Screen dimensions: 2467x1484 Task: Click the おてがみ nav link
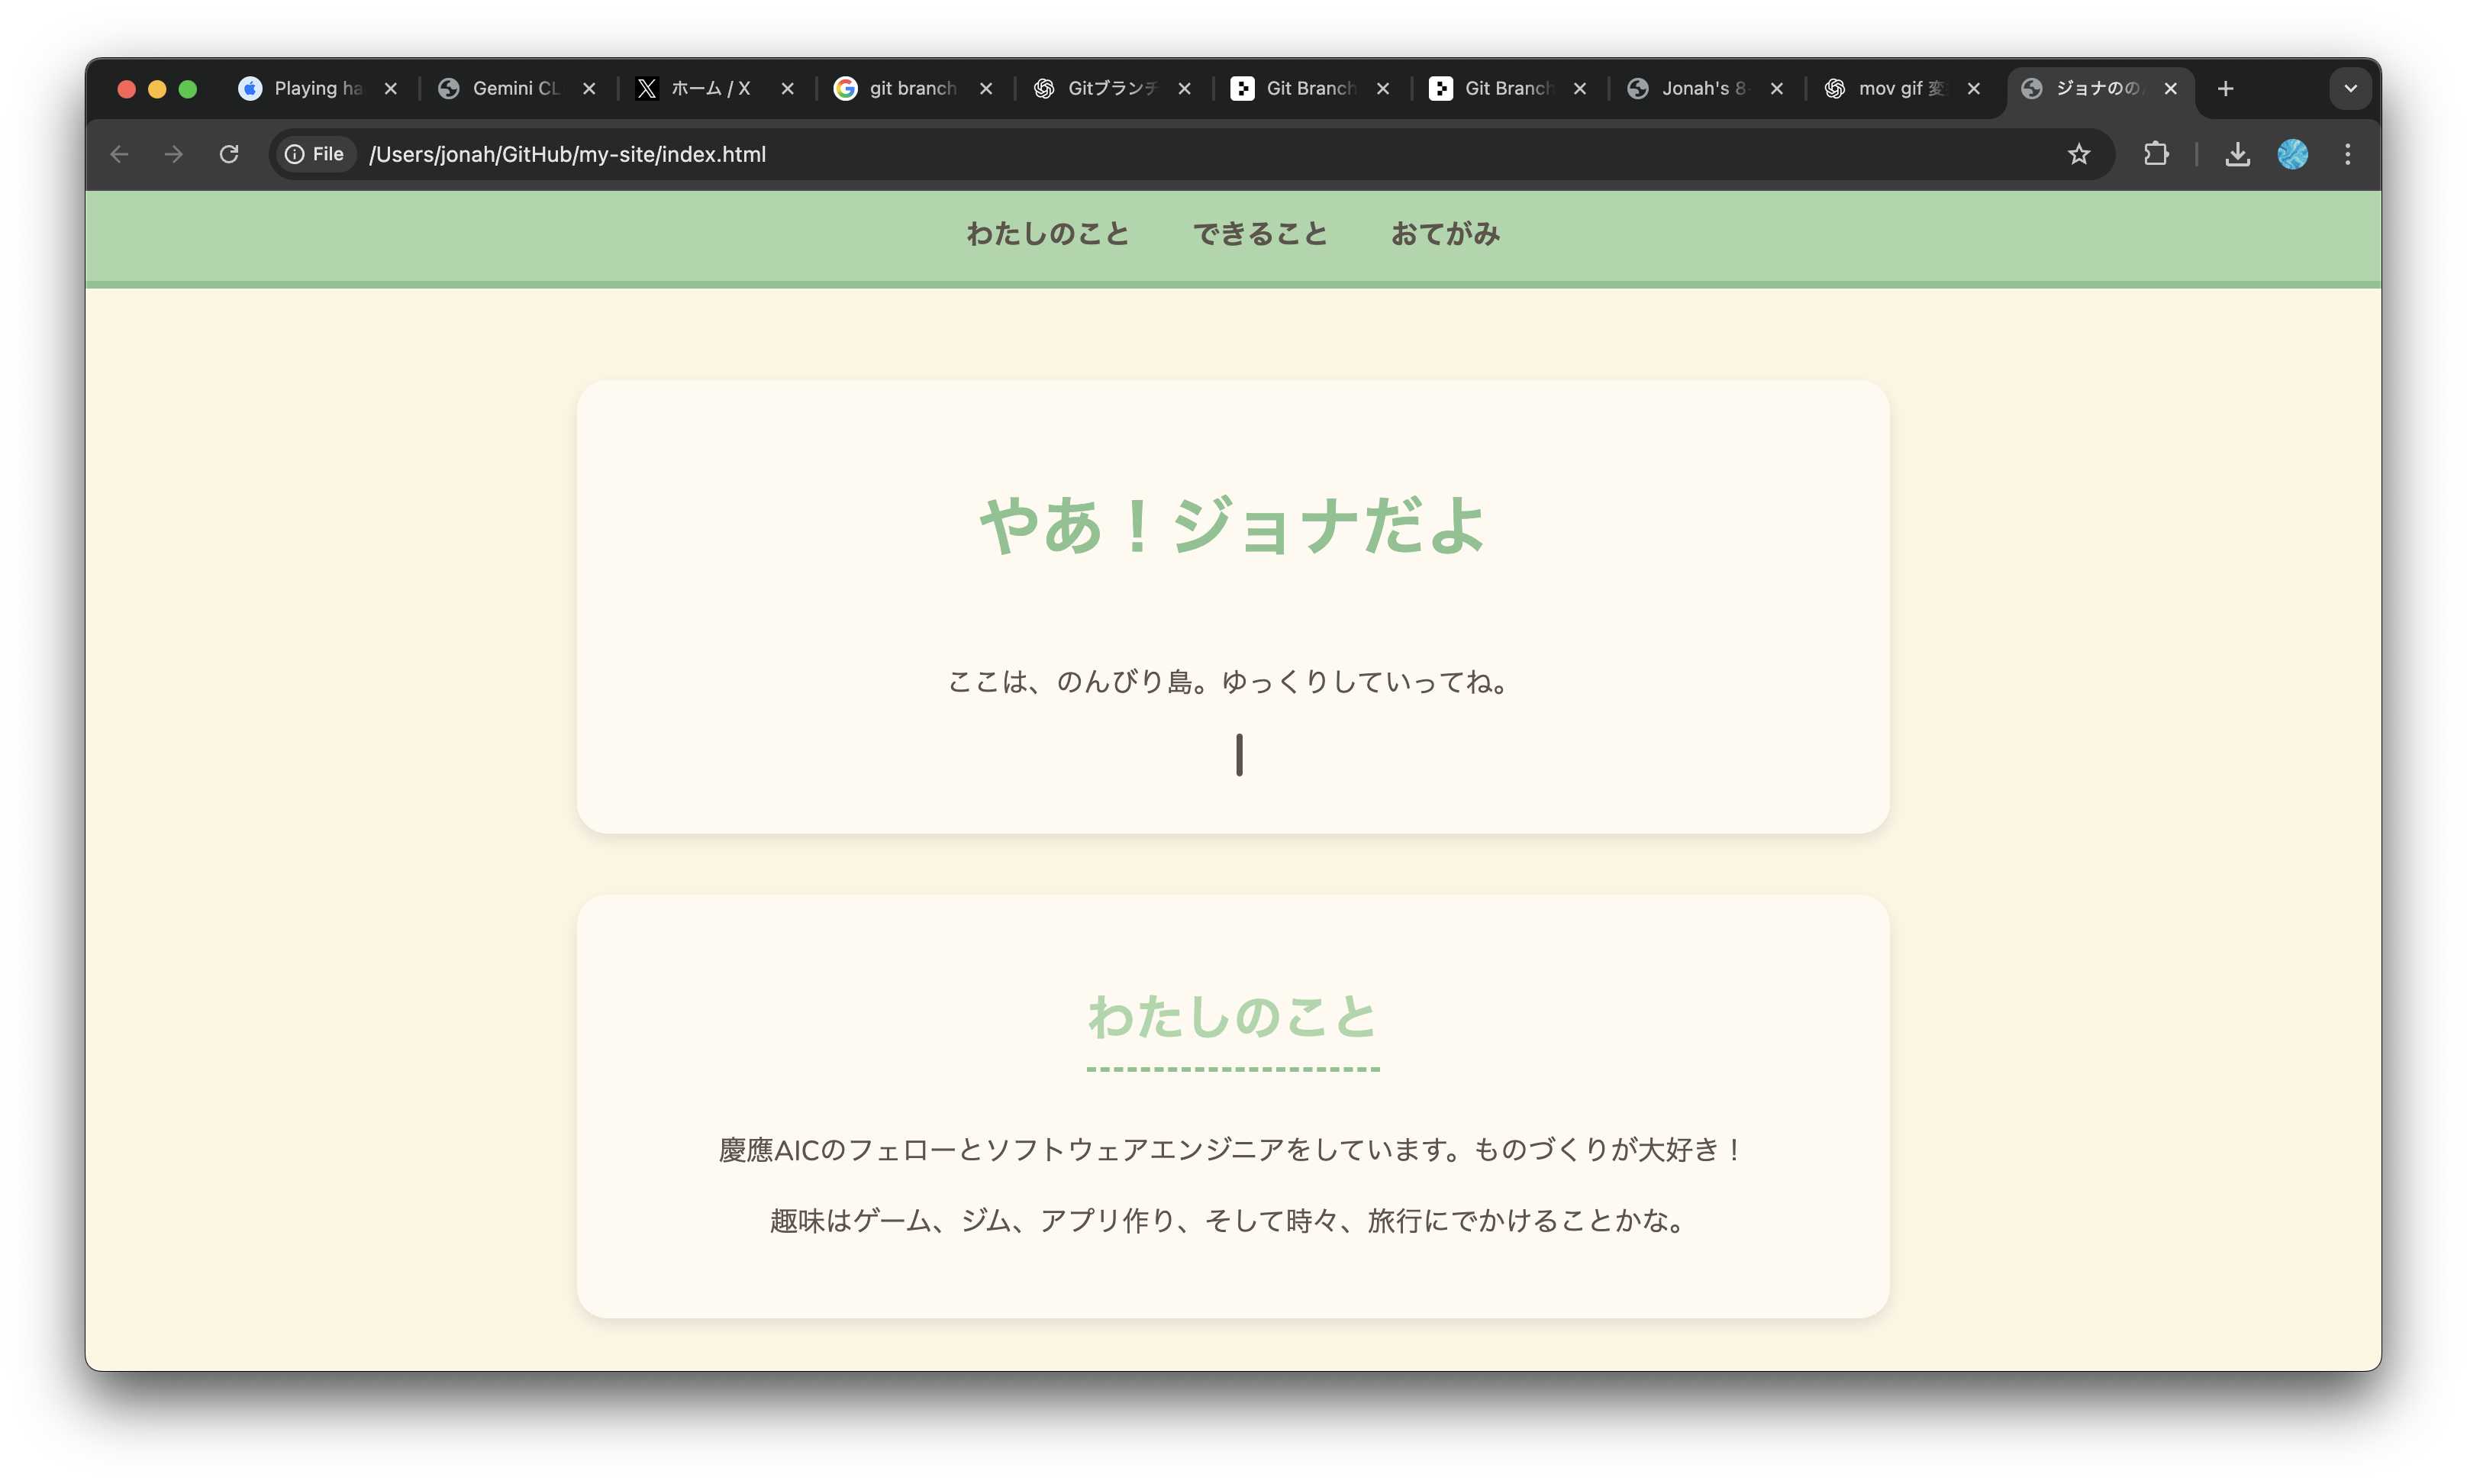1446,234
